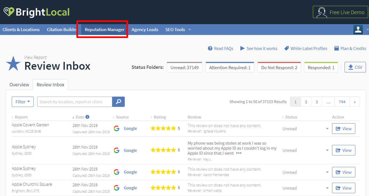Open status dropdown for Ignace Mullens review

tap(327, 129)
